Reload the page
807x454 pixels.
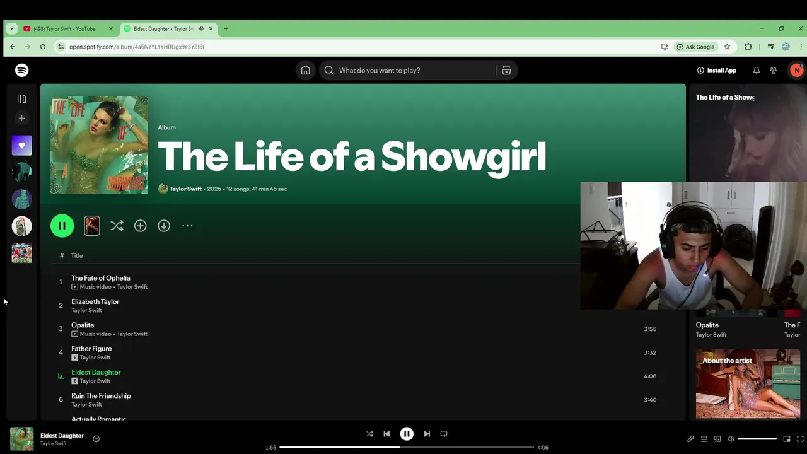coord(43,47)
